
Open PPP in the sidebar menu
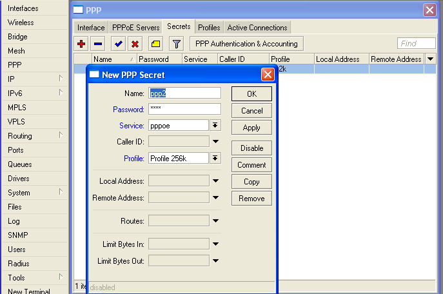(x=34, y=65)
